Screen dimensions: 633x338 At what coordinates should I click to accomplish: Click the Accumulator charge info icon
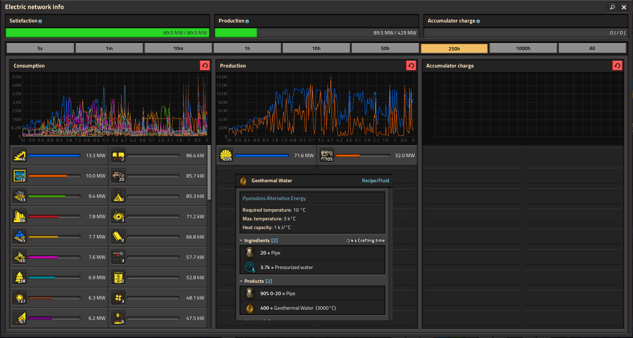click(478, 21)
